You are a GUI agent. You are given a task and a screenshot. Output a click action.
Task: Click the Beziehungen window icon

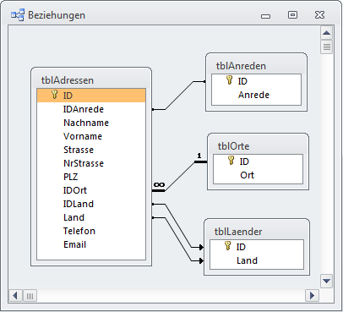pos(18,15)
